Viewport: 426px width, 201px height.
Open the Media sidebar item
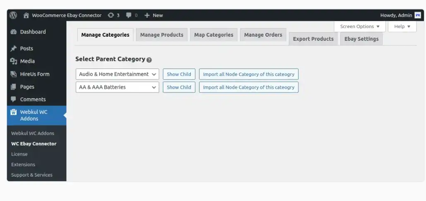pos(27,61)
